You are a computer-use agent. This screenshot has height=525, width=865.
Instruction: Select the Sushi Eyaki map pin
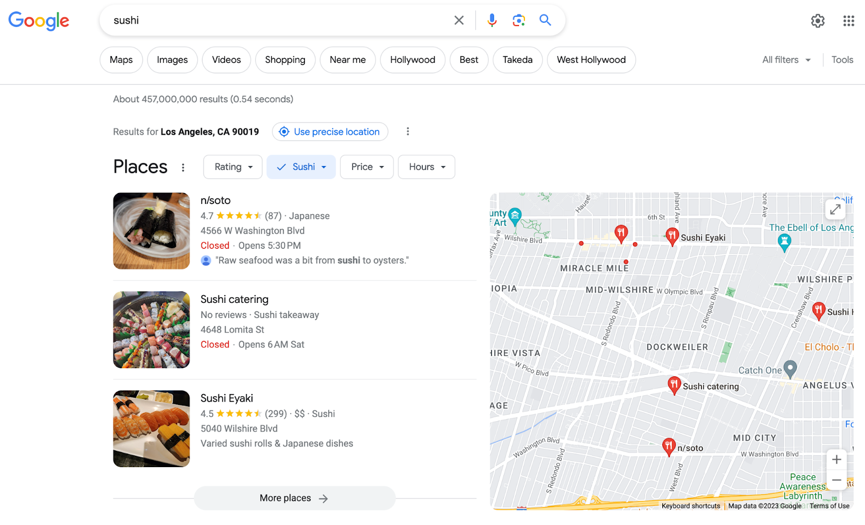click(x=672, y=237)
